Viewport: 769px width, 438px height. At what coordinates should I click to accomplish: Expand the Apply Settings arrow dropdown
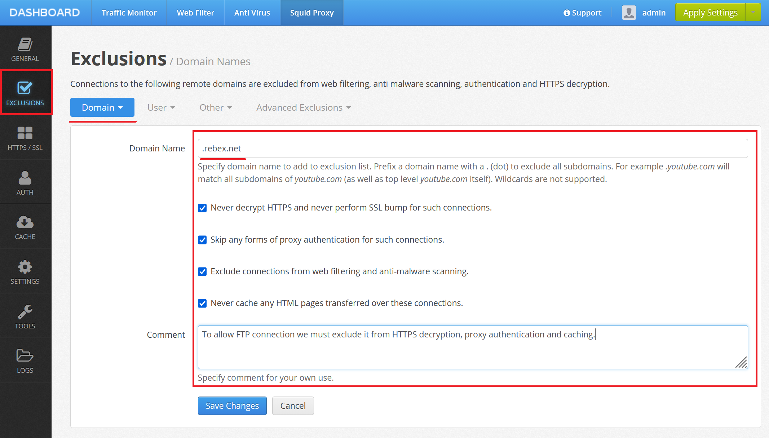click(753, 12)
